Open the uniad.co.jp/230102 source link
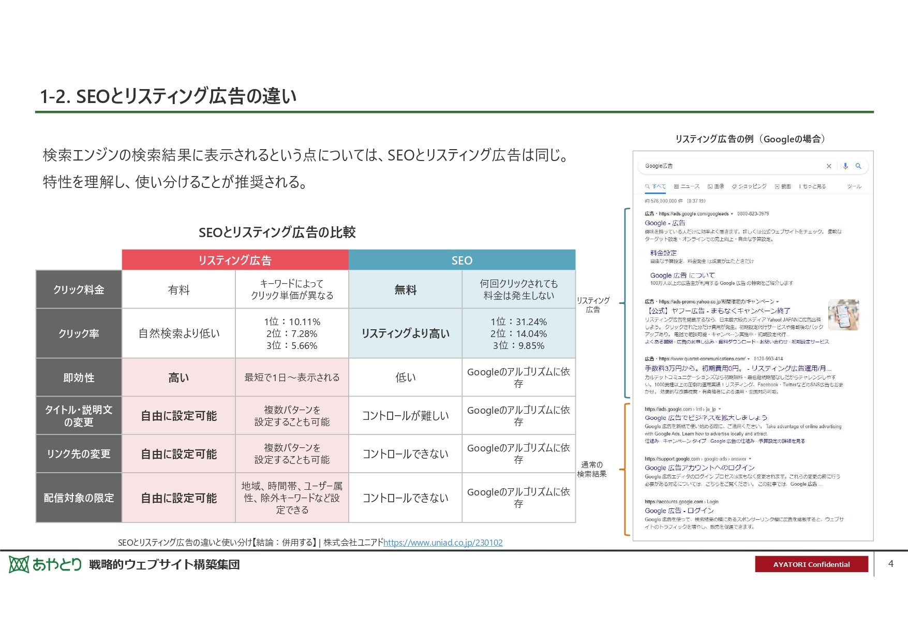The width and height of the screenshot is (908, 642). point(442,543)
